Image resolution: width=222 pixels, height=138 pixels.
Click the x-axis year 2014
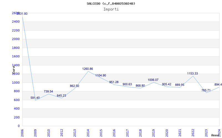pos(88,133)
